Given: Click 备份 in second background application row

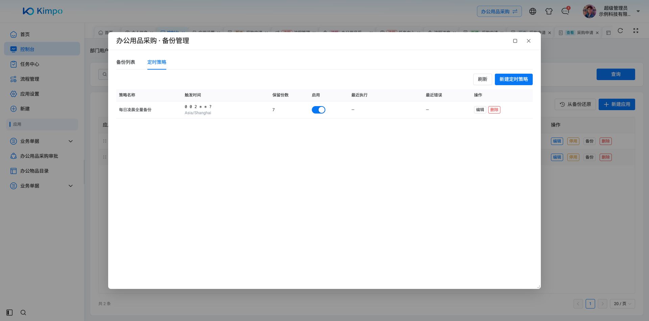Looking at the screenshot, I should [x=590, y=157].
